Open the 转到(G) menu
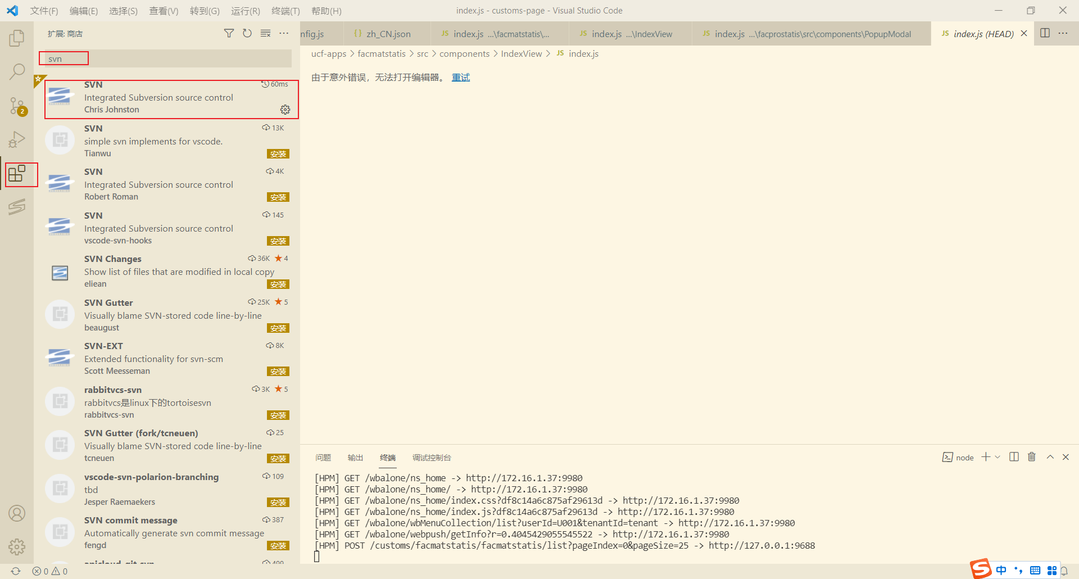 pos(205,11)
